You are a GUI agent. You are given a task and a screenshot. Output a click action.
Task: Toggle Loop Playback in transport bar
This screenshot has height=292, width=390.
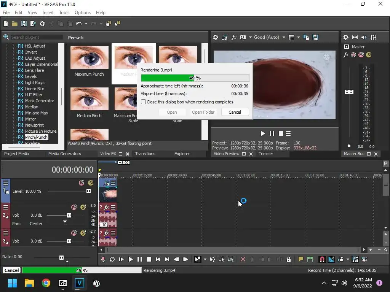(112, 259)
